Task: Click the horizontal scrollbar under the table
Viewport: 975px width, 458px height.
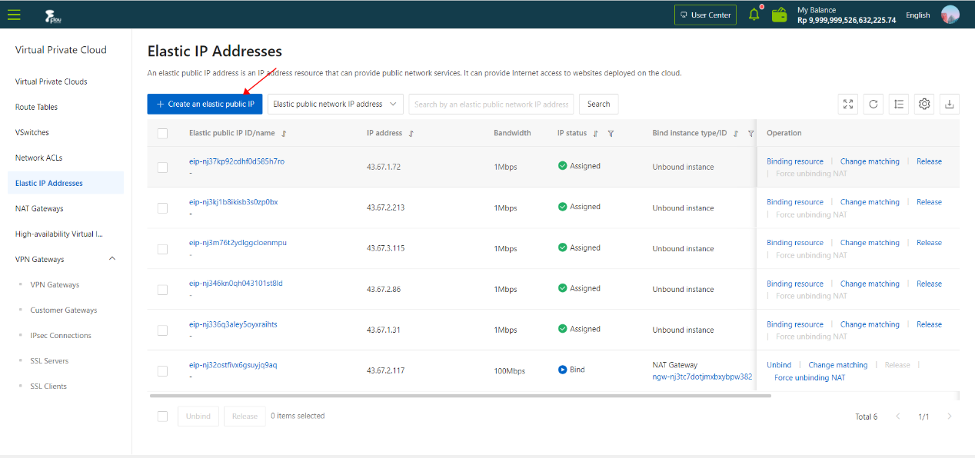Action: point(460,396)
